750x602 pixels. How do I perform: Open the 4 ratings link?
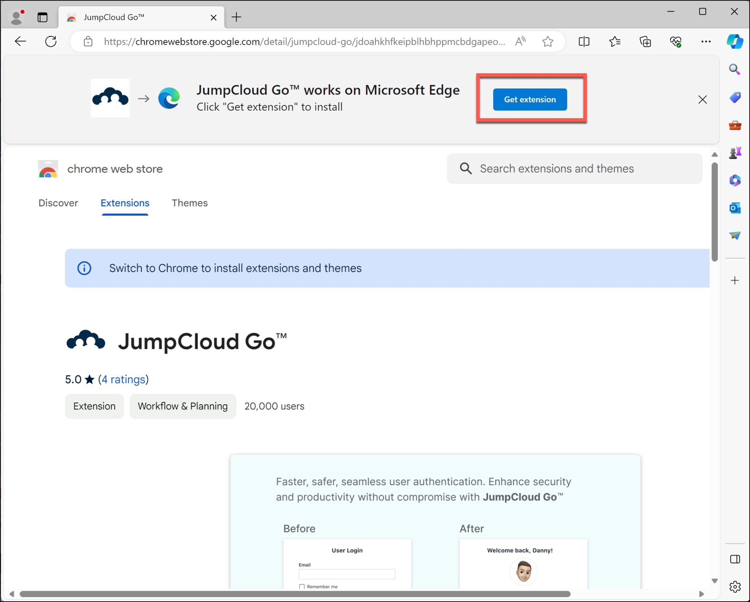(123, 379)
